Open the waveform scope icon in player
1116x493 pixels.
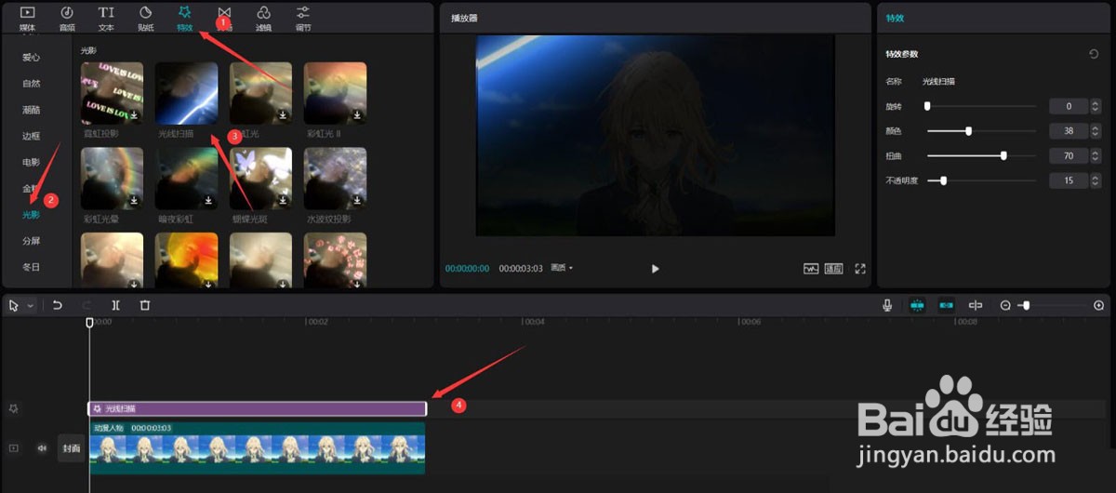(811, 269)
